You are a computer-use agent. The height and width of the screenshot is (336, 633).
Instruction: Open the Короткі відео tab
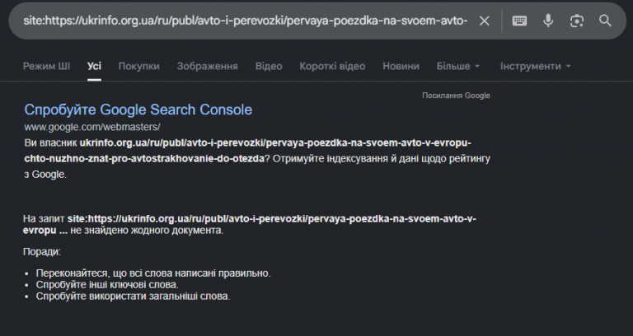click(x=332, y=66)
